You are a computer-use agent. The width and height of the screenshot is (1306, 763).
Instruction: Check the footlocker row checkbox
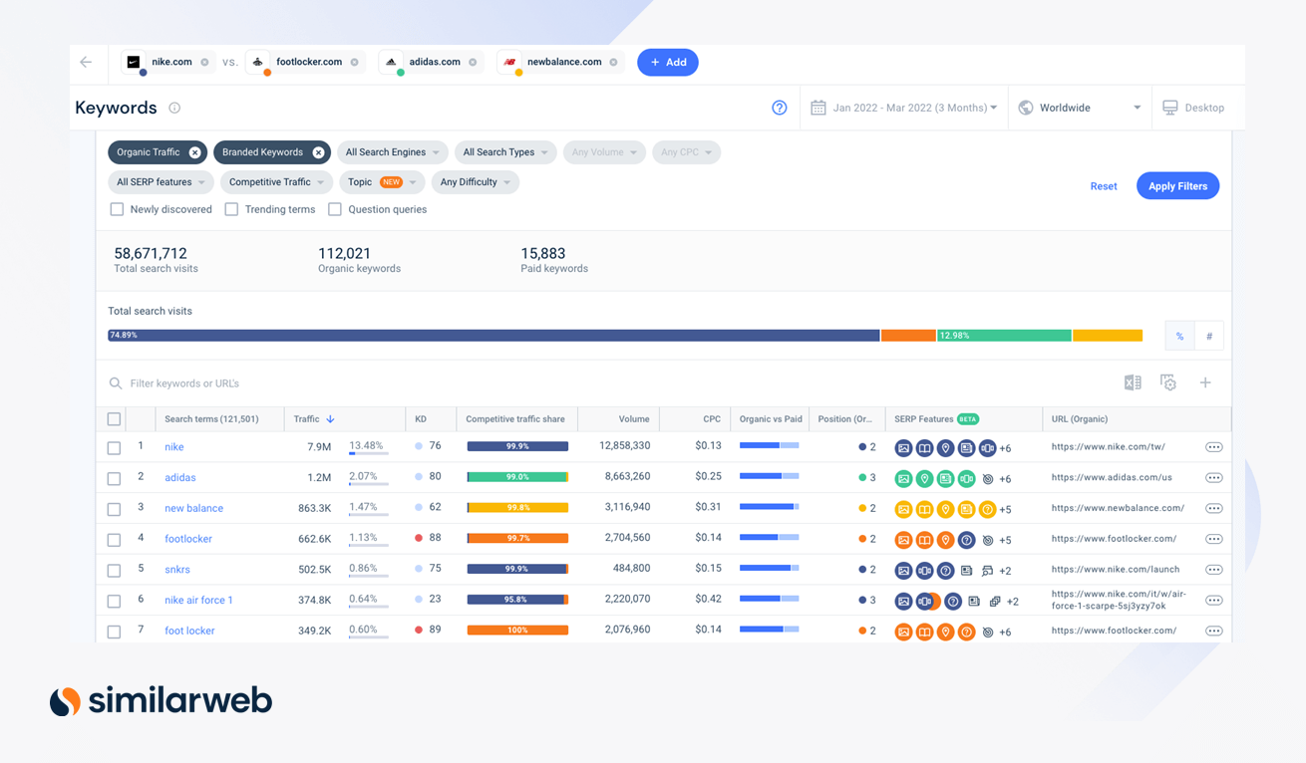pyautogui.click(x=114, y=540)
